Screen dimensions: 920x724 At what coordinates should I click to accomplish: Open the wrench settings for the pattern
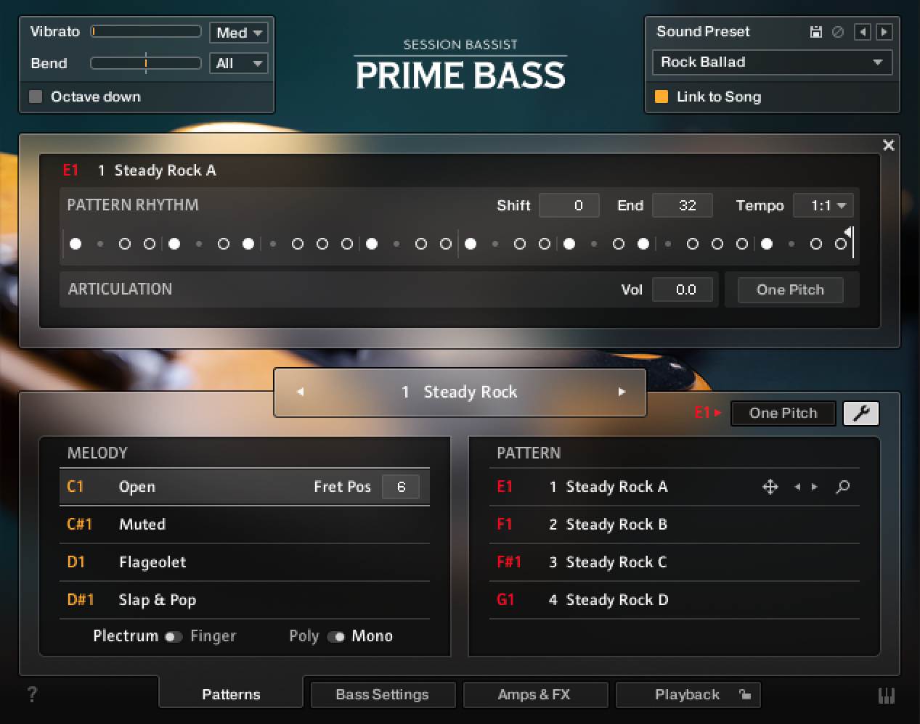pos(860,413)
